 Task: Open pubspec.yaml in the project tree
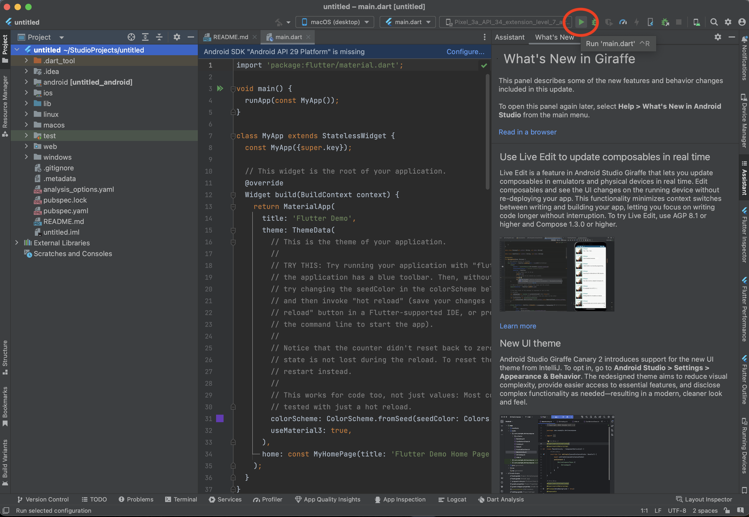[x=65, y=211]
